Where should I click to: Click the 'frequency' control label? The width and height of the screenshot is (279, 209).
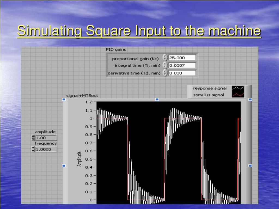(x=46, y=143)
